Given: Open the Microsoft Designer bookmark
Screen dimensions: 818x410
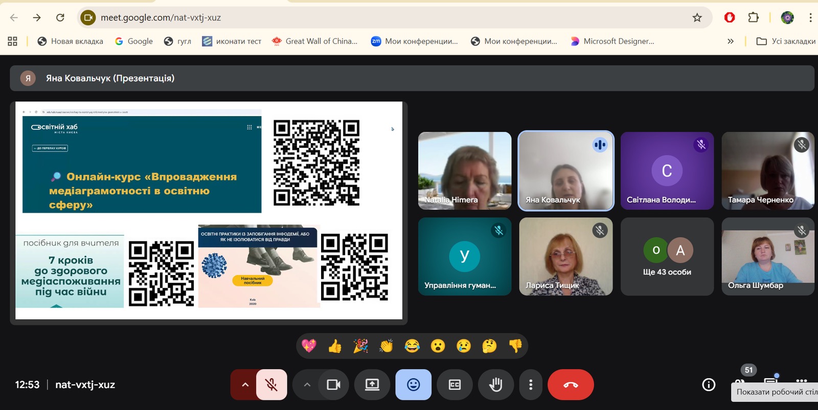Looking at the screenshot, I should [612, 41].
